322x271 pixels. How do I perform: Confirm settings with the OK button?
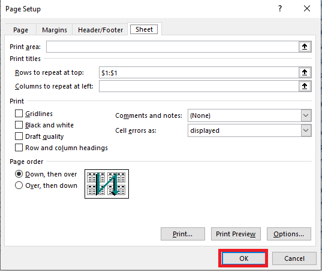click(x=243, y=258)
